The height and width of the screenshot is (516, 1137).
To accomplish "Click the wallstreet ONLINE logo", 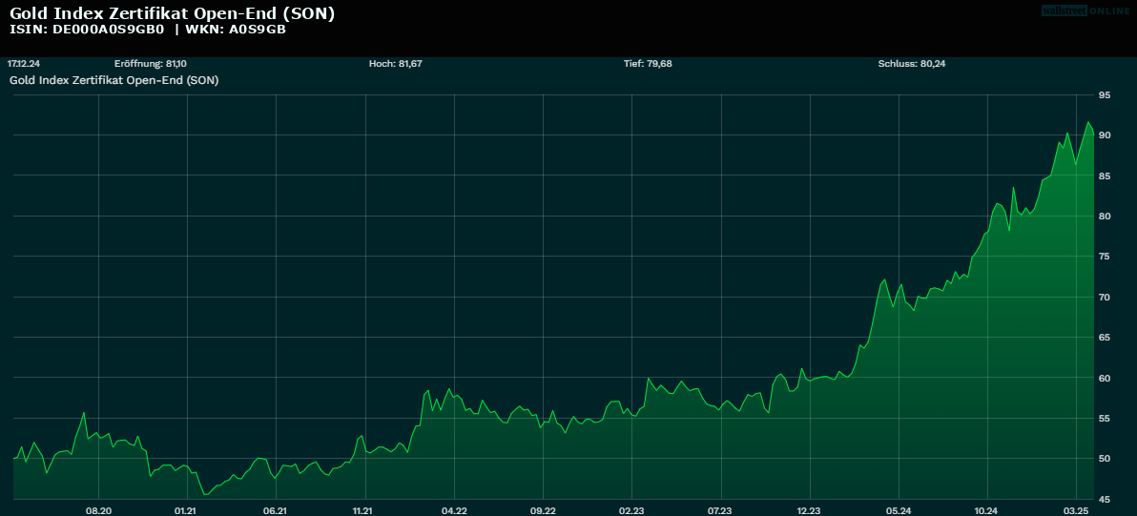I will point(1085,10).
